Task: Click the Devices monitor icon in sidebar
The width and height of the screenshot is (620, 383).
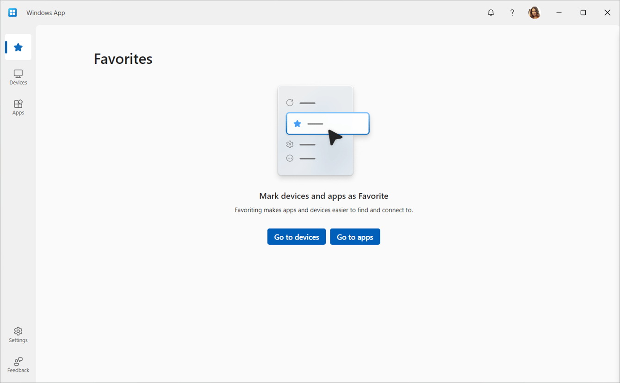Action: (x=18, y=74)
